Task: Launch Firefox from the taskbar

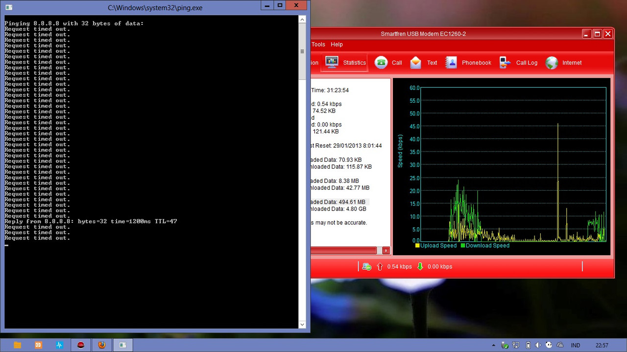Action: (x=101, y=345)
